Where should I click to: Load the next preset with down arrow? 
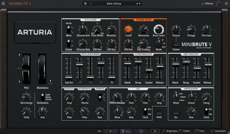[139, 4]
